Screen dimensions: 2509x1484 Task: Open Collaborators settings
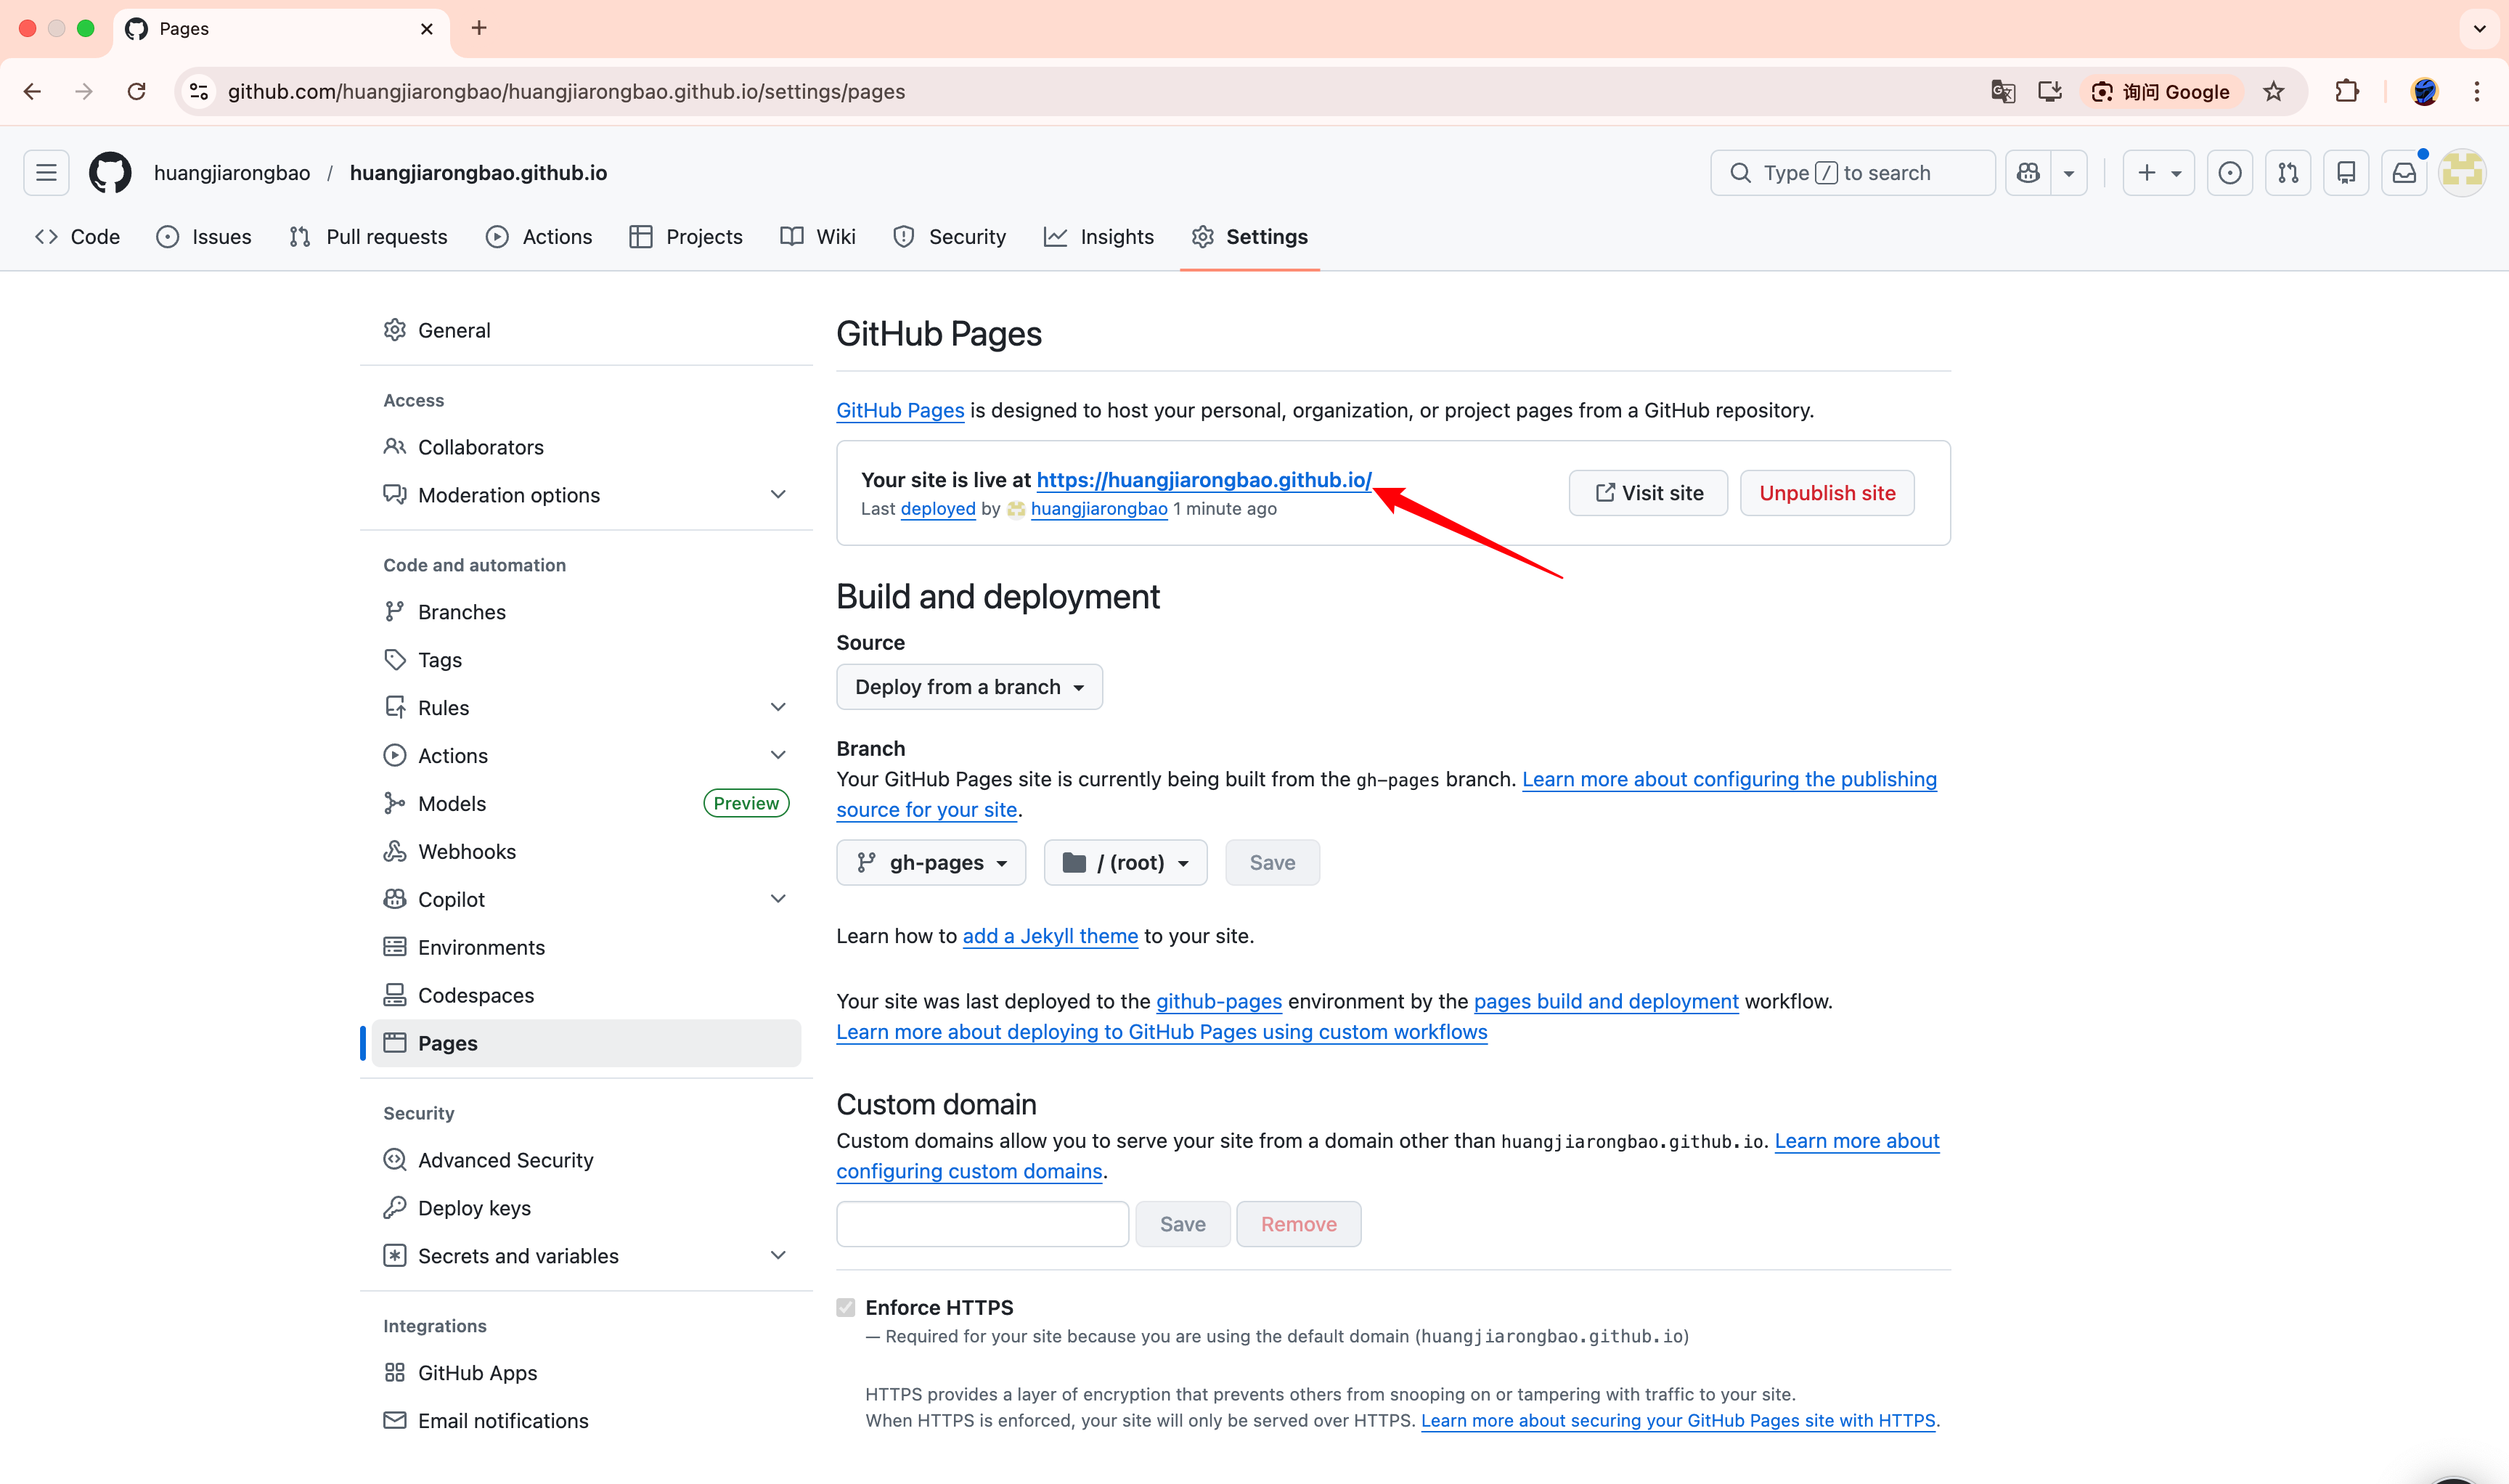coord(586,447)
